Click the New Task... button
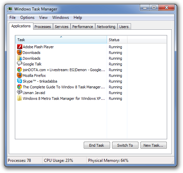 coord(154,145)
